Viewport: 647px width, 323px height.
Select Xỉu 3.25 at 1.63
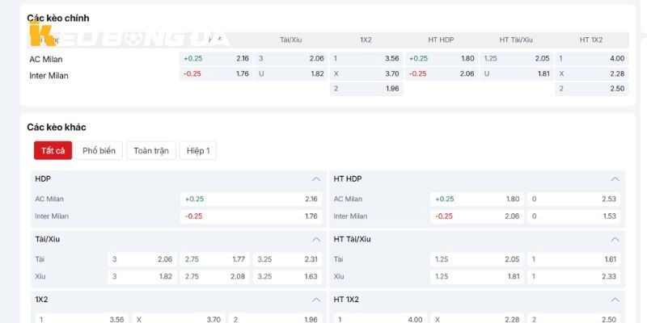tap(288, 276)
